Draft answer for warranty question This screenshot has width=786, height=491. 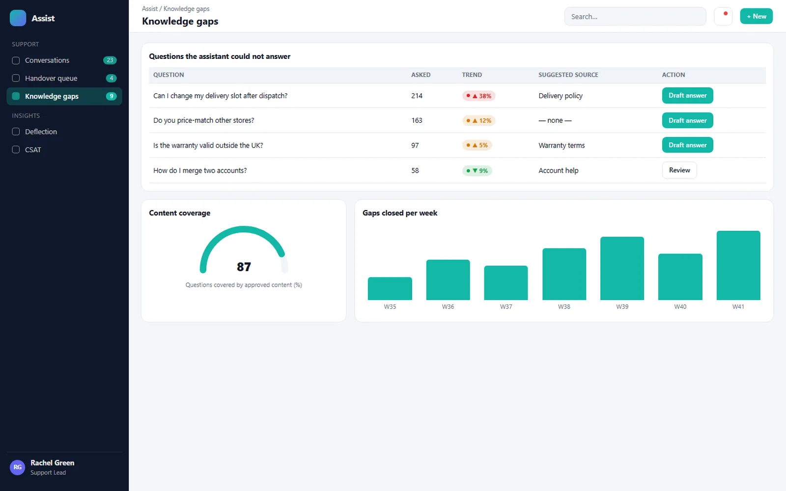tap(687, 145)
